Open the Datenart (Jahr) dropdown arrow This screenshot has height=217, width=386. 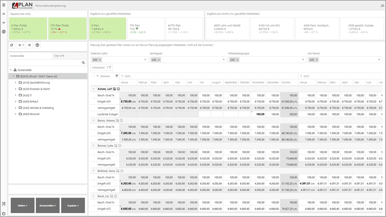click(x=145, y=60)
